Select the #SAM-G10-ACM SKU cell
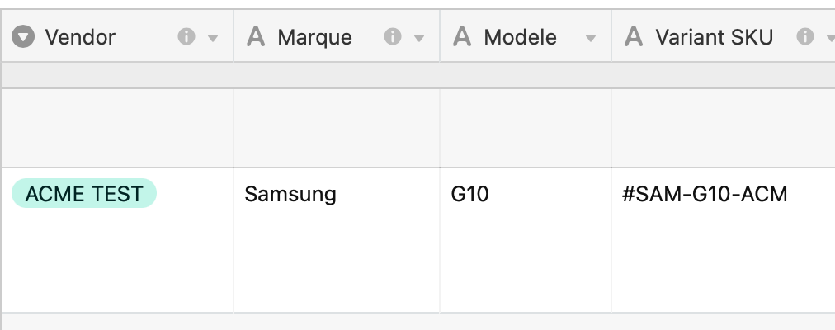The width and height of the screenshot is (835, 330). (724, 240)
